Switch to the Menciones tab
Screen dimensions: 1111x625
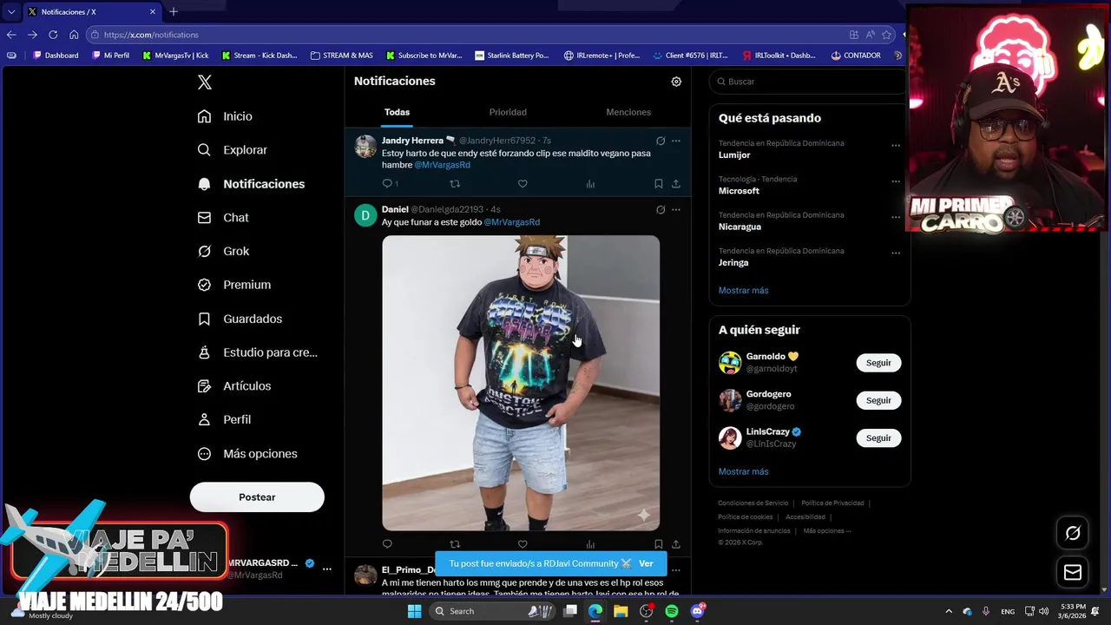tap(628, 112)
